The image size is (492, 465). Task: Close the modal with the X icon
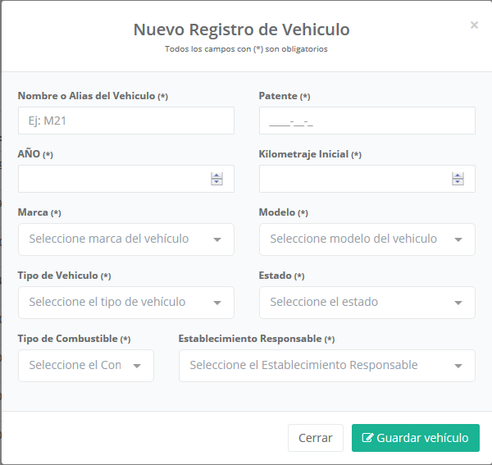coord(474,25)
